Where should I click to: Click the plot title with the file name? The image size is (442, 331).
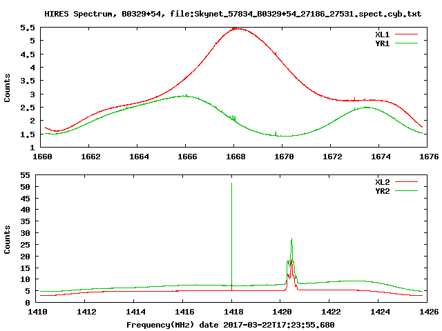(233, 14)
